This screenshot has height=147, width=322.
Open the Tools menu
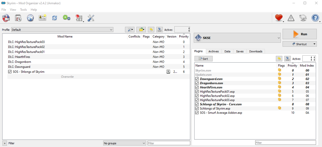(23, 10)
